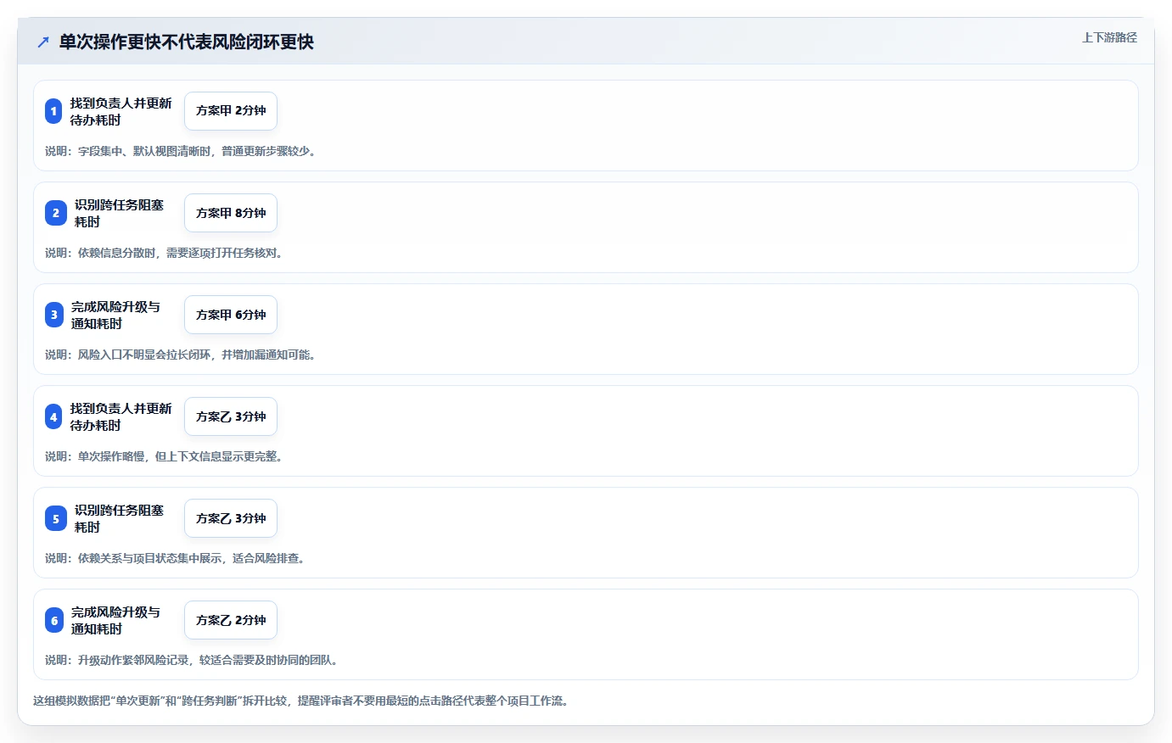Image resolution: width=1172 pixels, height=743 pixels.
Task: Click step 1 label 找到负责人并更新待办耗时
Action: tap(121, 111)
